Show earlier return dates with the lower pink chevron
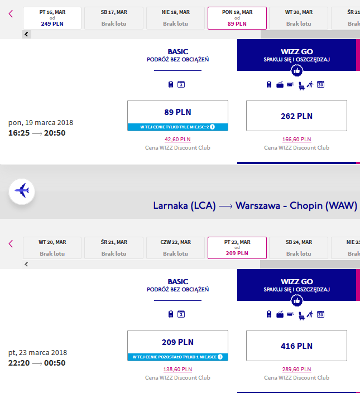The height and width of the screenshot is (393, 360). [11, 243]
